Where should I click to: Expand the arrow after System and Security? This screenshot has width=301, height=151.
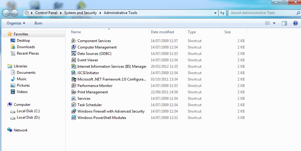(x=100, y=13)
